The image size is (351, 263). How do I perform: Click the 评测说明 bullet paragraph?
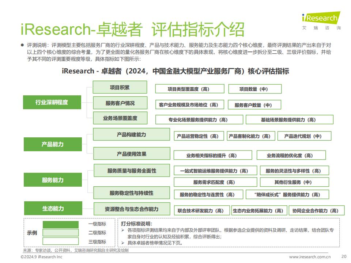point(179,52)
